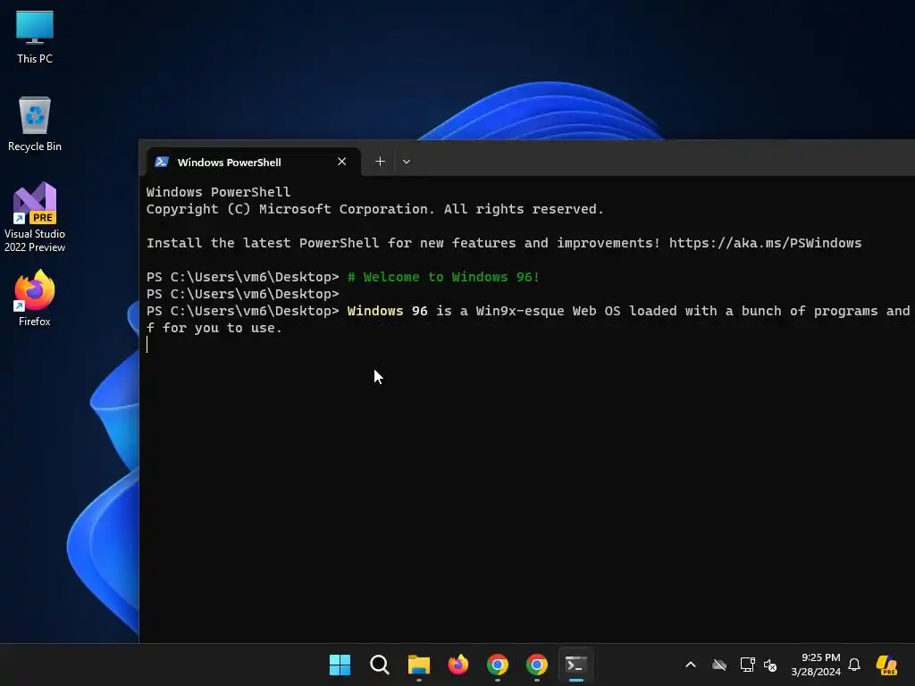Select the Windows PowerShell tab
915x686 pixels.
coord(253,163)
